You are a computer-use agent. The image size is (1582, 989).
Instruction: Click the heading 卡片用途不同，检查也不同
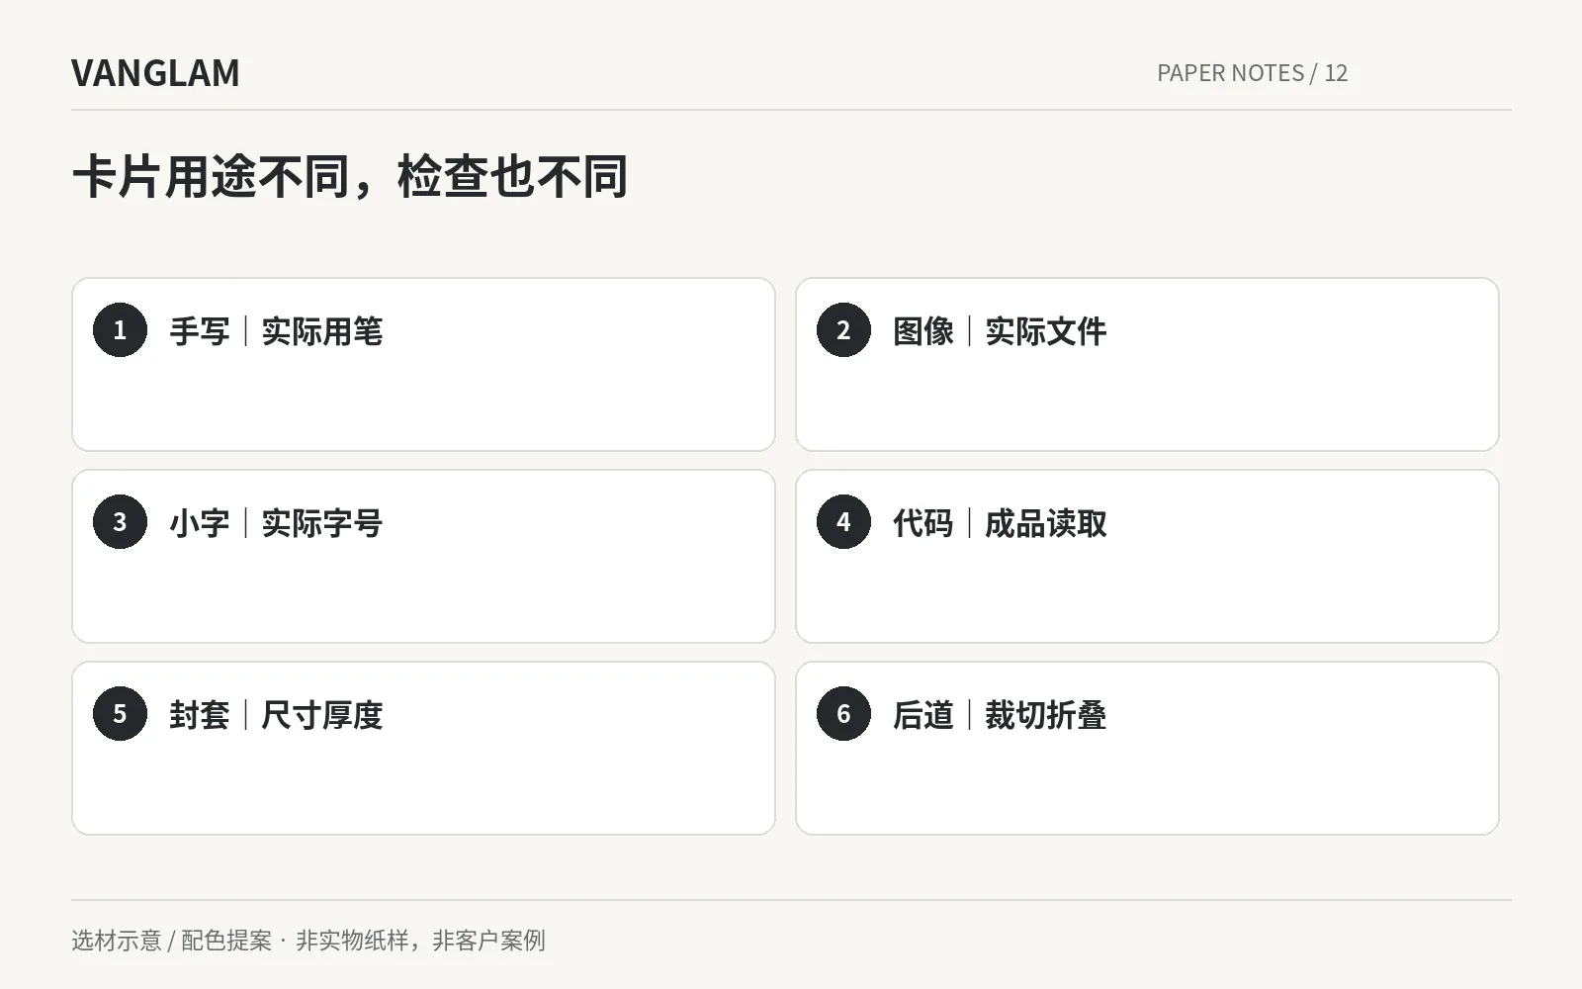(350, 178)
